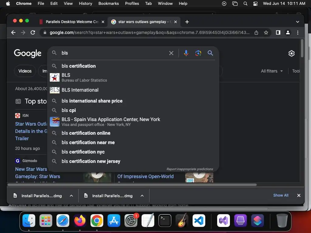This screenshot has width=311, height=233.
Task: Bookmark this tab with star icon
Action: (266, 32)
